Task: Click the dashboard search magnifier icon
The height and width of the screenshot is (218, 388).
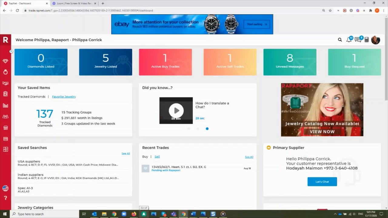Action: (x=340, y=40)
